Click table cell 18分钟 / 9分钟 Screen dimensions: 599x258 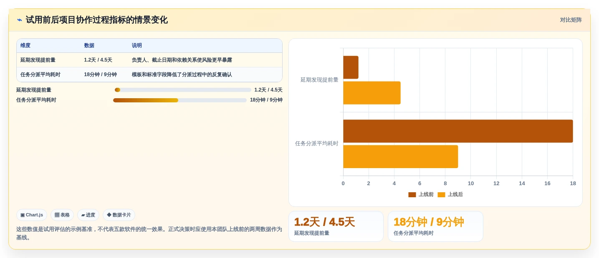coord(100,75)
